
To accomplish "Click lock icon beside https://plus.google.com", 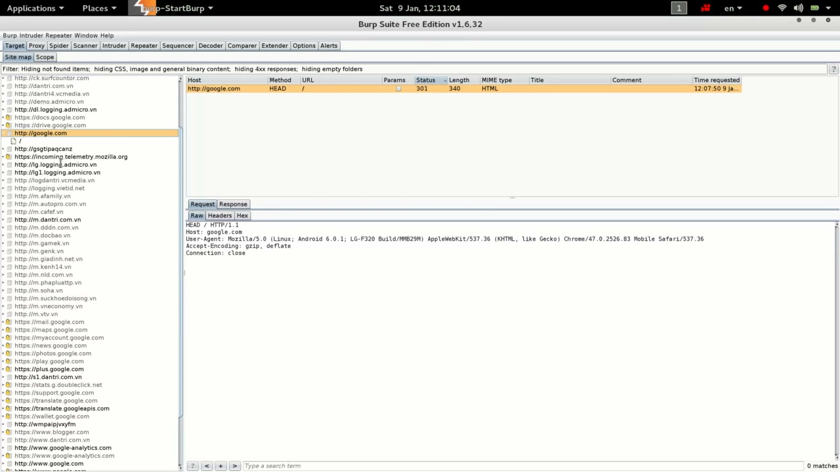I will [9, 369].
